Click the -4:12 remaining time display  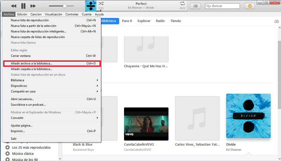pos(182,8)
